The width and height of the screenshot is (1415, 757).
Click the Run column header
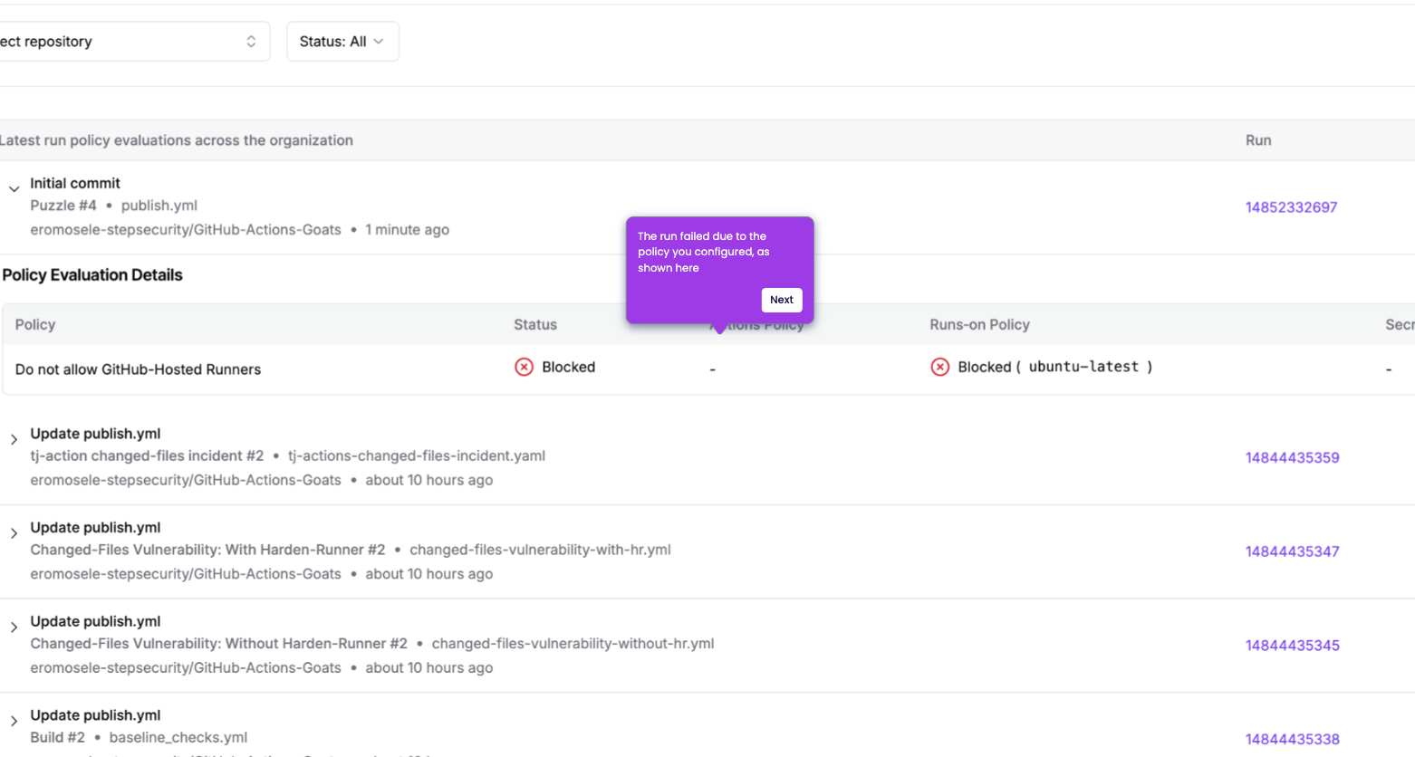[1257, 140]
